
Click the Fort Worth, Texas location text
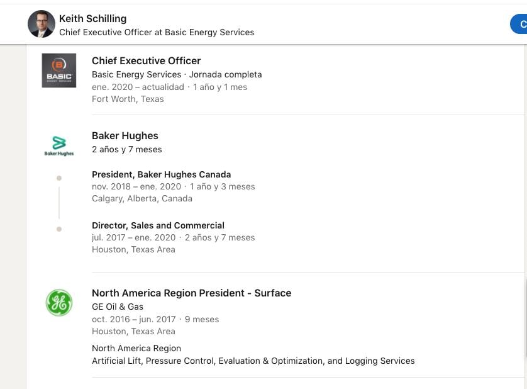pyautogui.click(x=128, y=99)
